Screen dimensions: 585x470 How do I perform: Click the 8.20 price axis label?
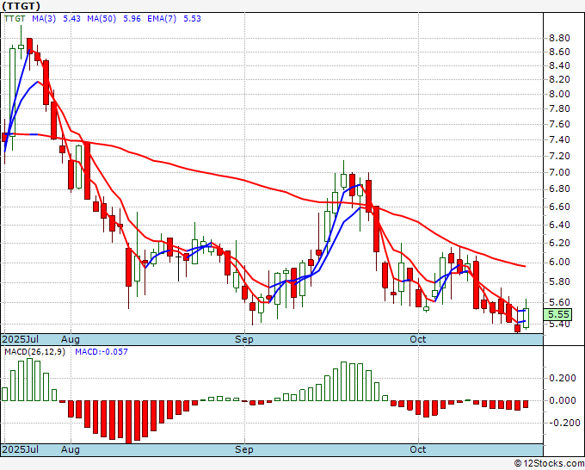[x=559, y=79]
